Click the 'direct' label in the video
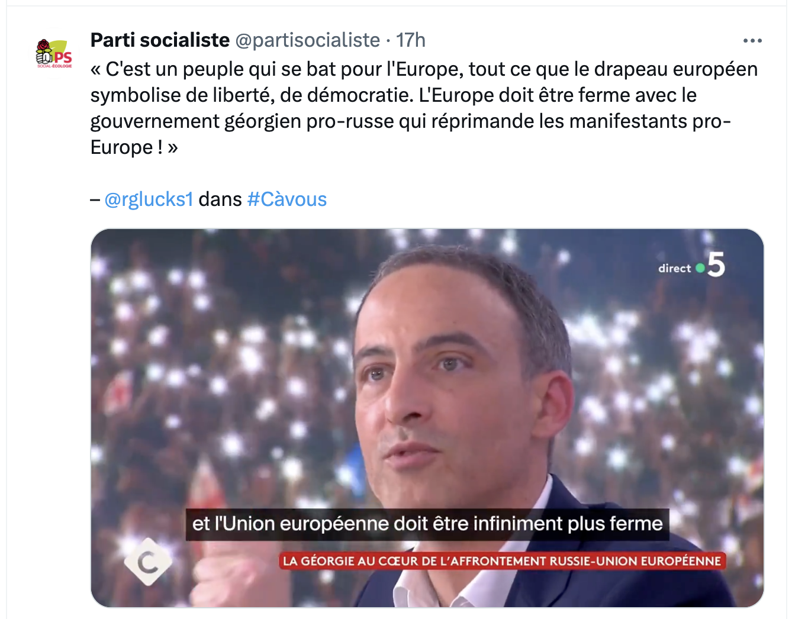 [675, 268]
